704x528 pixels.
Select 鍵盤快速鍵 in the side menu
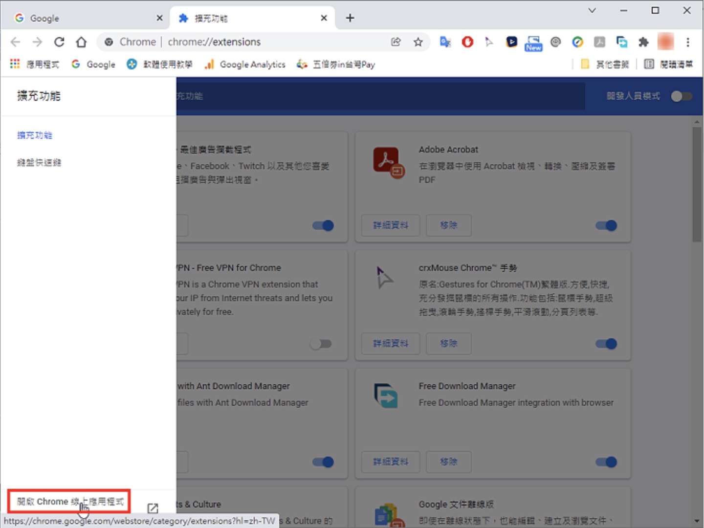pyautogui.click(x=39, y=162)
